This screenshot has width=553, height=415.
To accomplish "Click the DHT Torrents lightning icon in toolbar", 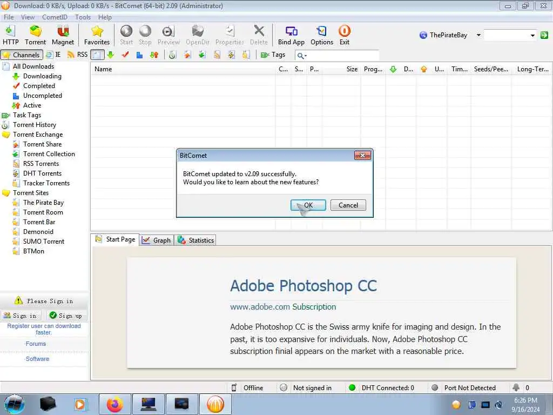I will pyautogui.click(x=231, y=55).
